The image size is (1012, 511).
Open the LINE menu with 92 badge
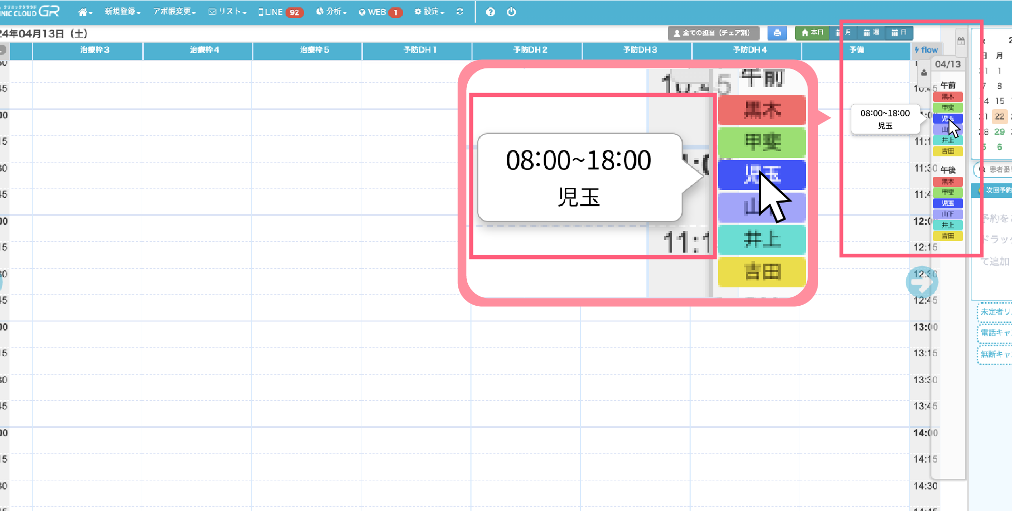click(280, 12)
